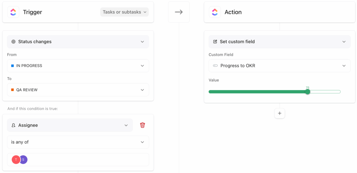This screenshot has height=173, width=357.
Task: Click the red T assignee avatar
Action: pyautogui.click(x=16, y=159)
